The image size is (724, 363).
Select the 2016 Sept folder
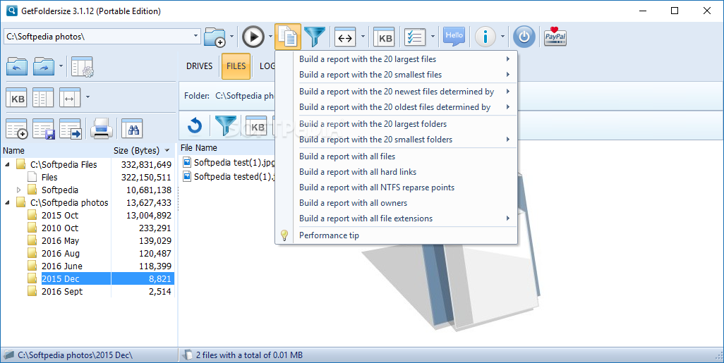point(62,292)
